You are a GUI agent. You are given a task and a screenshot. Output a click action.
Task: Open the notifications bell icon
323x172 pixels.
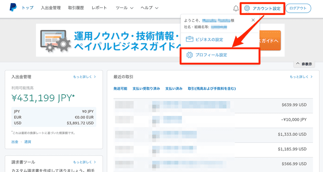[236, 8]
